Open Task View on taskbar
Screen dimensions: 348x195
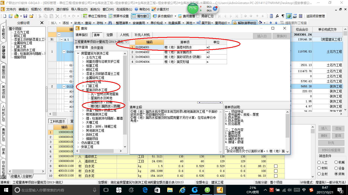[x=106, y=190]
